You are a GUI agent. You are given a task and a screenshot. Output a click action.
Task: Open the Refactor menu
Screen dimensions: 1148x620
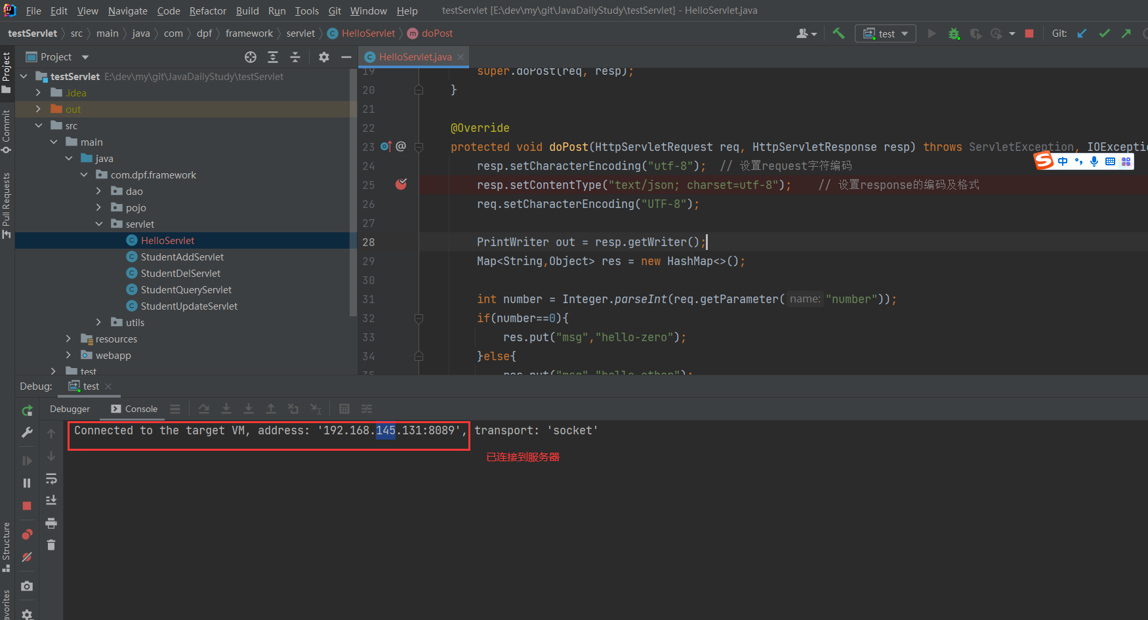(x=207, y=10)
